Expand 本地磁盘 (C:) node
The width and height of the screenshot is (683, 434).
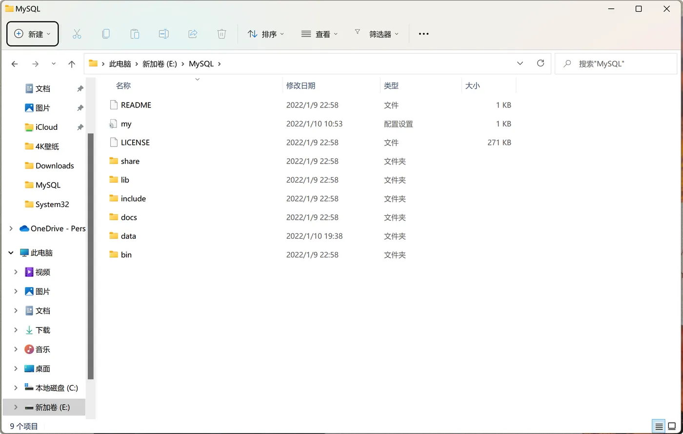(16, 388)
